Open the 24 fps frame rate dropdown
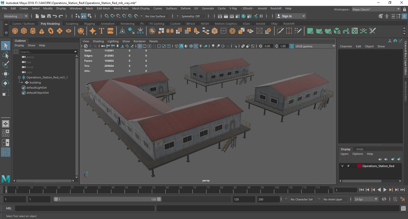This screenshot has width=408, height=219. click(x=376, y=199)
